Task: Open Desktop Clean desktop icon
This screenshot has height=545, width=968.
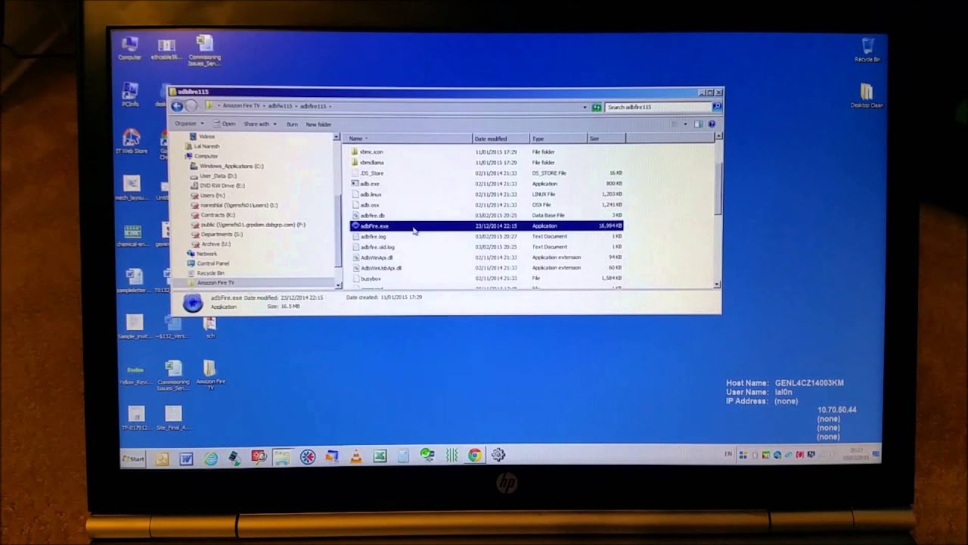Action: coord(866,95)
